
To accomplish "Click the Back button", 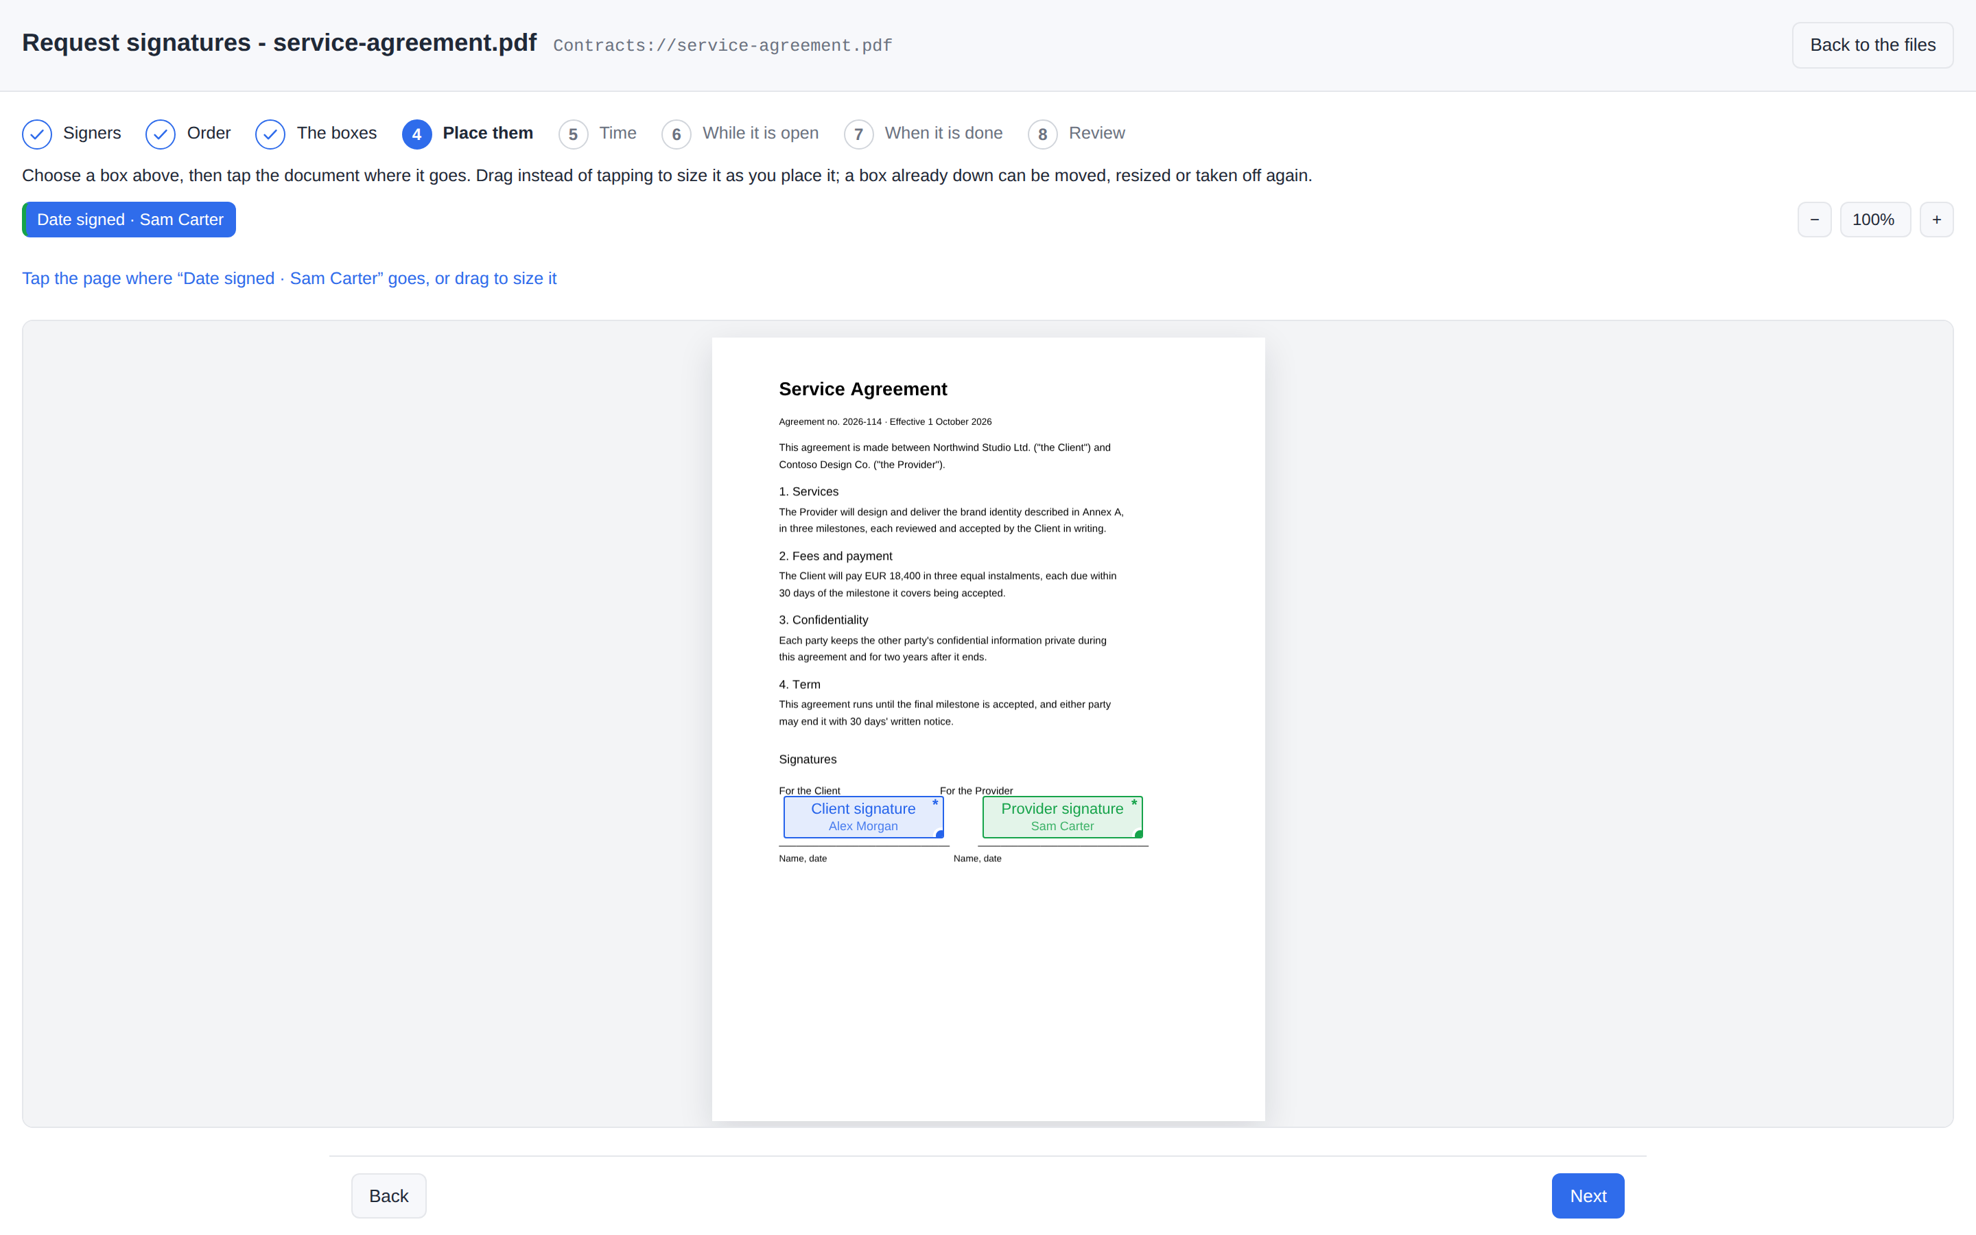I will tap(388, 1196).
